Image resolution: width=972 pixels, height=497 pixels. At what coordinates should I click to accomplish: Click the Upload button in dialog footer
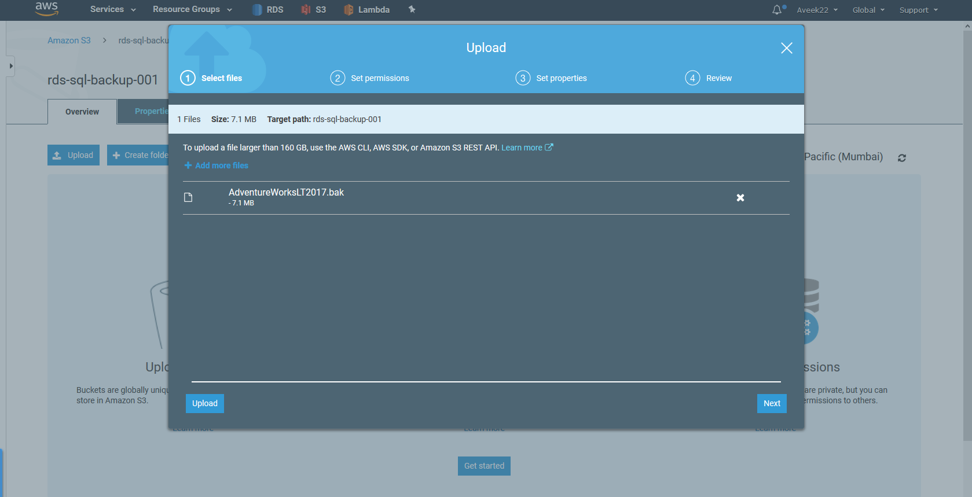205,403
